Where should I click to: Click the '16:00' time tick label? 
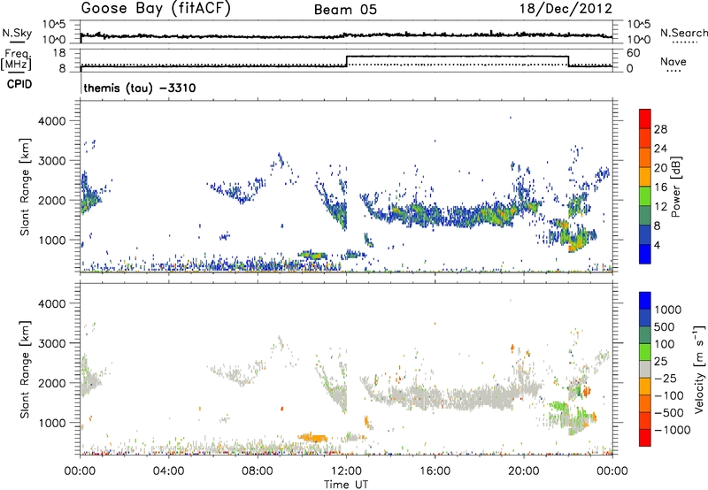point(435,471)
